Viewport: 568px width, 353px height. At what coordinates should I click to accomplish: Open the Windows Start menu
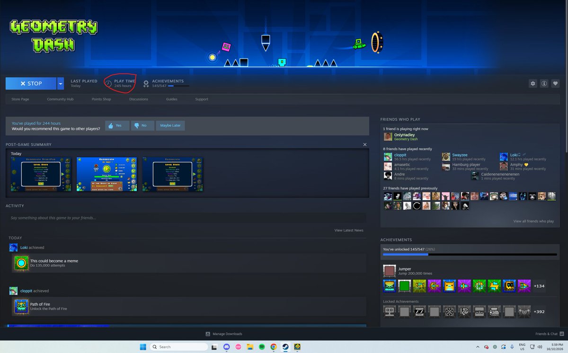click(143, 347)
